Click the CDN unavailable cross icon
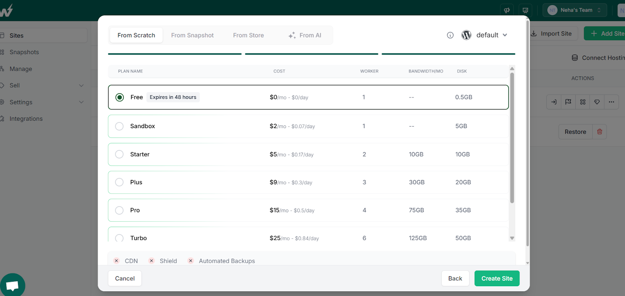The height and width of the screenshot is (296, 625). click(116, 261)
